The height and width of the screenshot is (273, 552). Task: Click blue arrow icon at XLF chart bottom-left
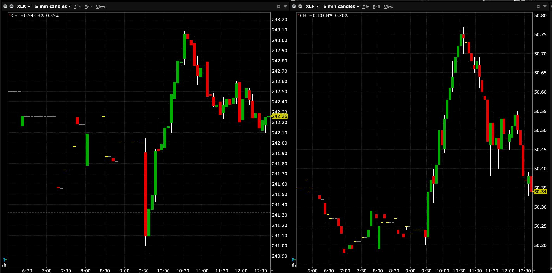click(293, 259)
